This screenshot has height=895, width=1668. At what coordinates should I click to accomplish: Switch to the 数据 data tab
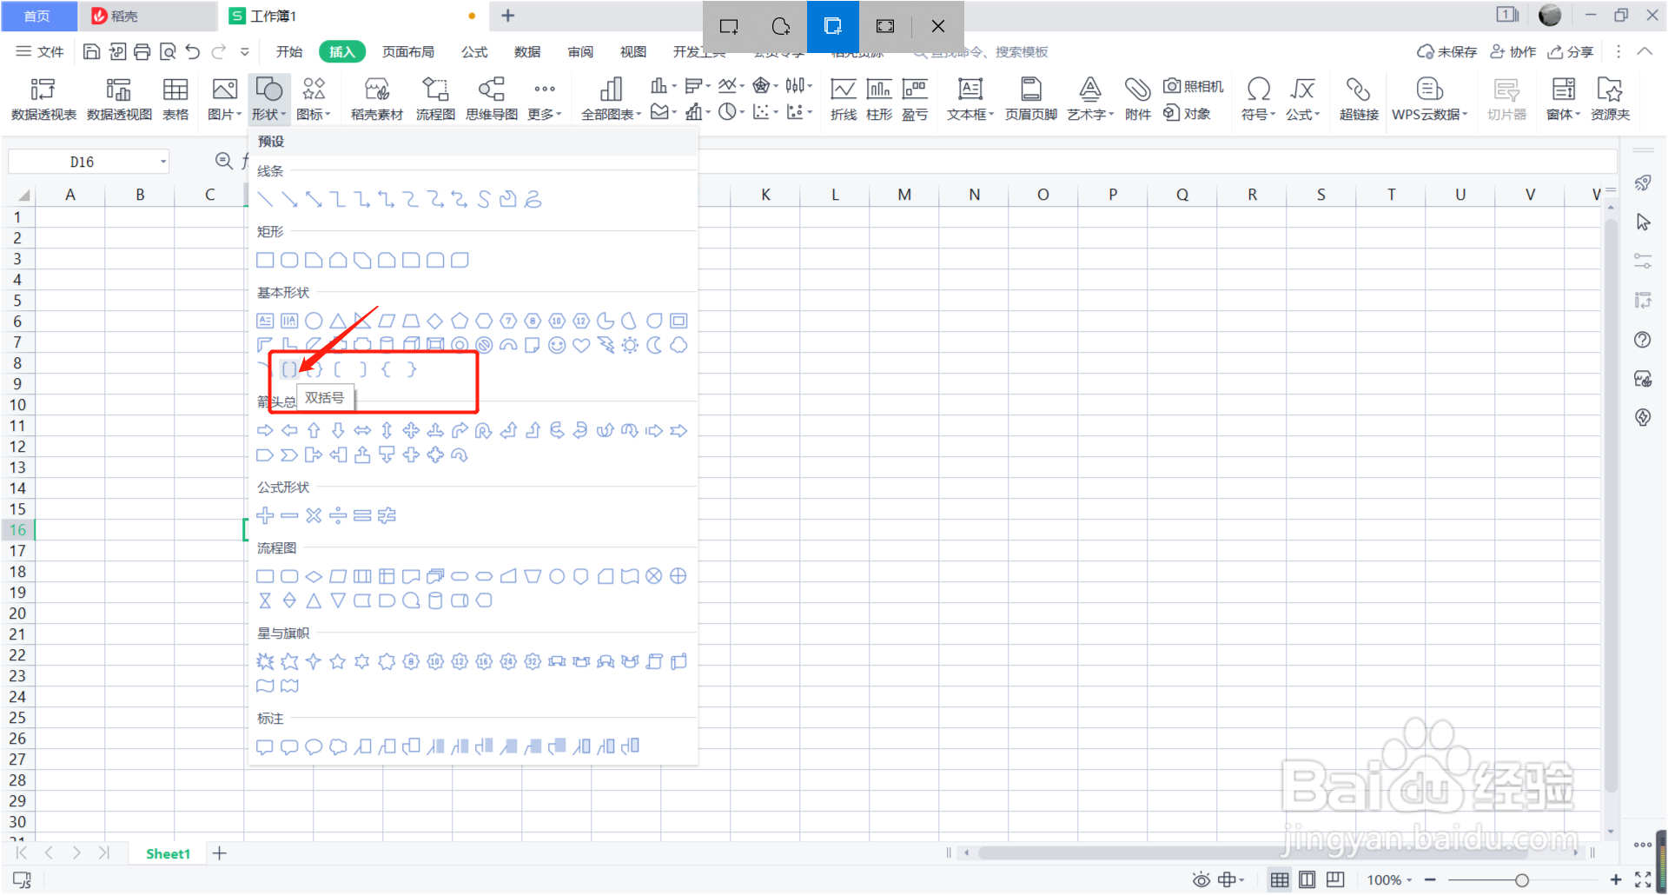tap(527, 51)
